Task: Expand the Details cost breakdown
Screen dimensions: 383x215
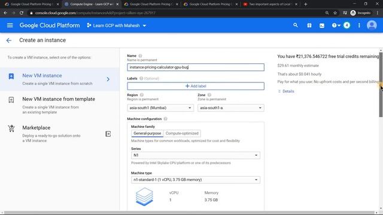Action: 286,91
